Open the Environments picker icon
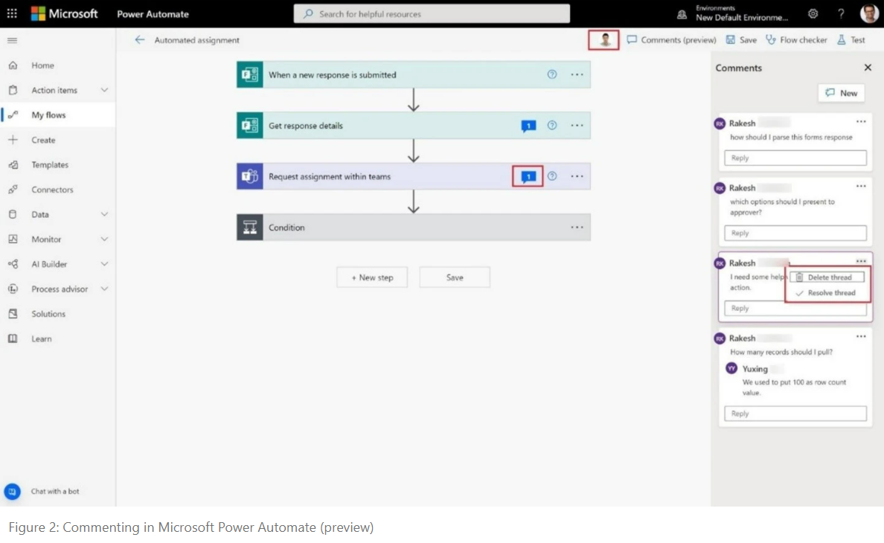 [682, 14]
